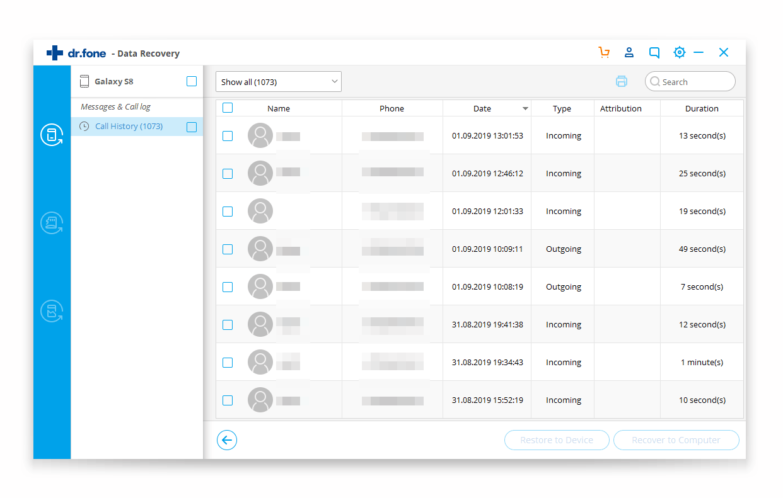
Task: Click the Messages & Call log heading
Action: (116, 107)
